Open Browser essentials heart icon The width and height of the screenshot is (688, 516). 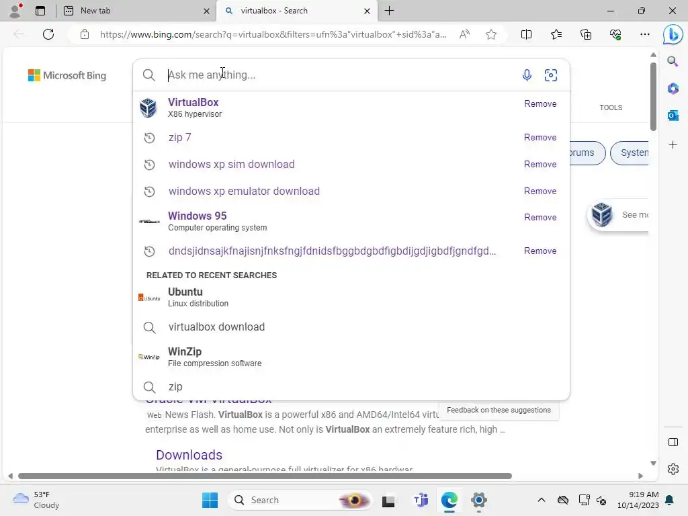click(x=615, y=34)
